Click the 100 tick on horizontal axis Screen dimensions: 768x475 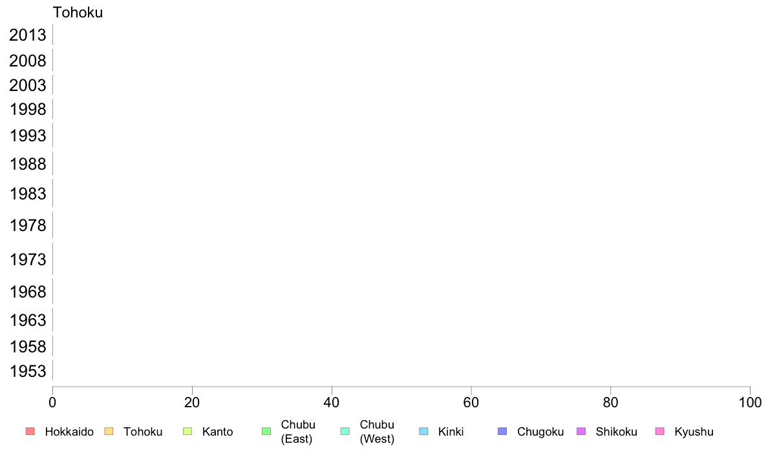[750, 402]
